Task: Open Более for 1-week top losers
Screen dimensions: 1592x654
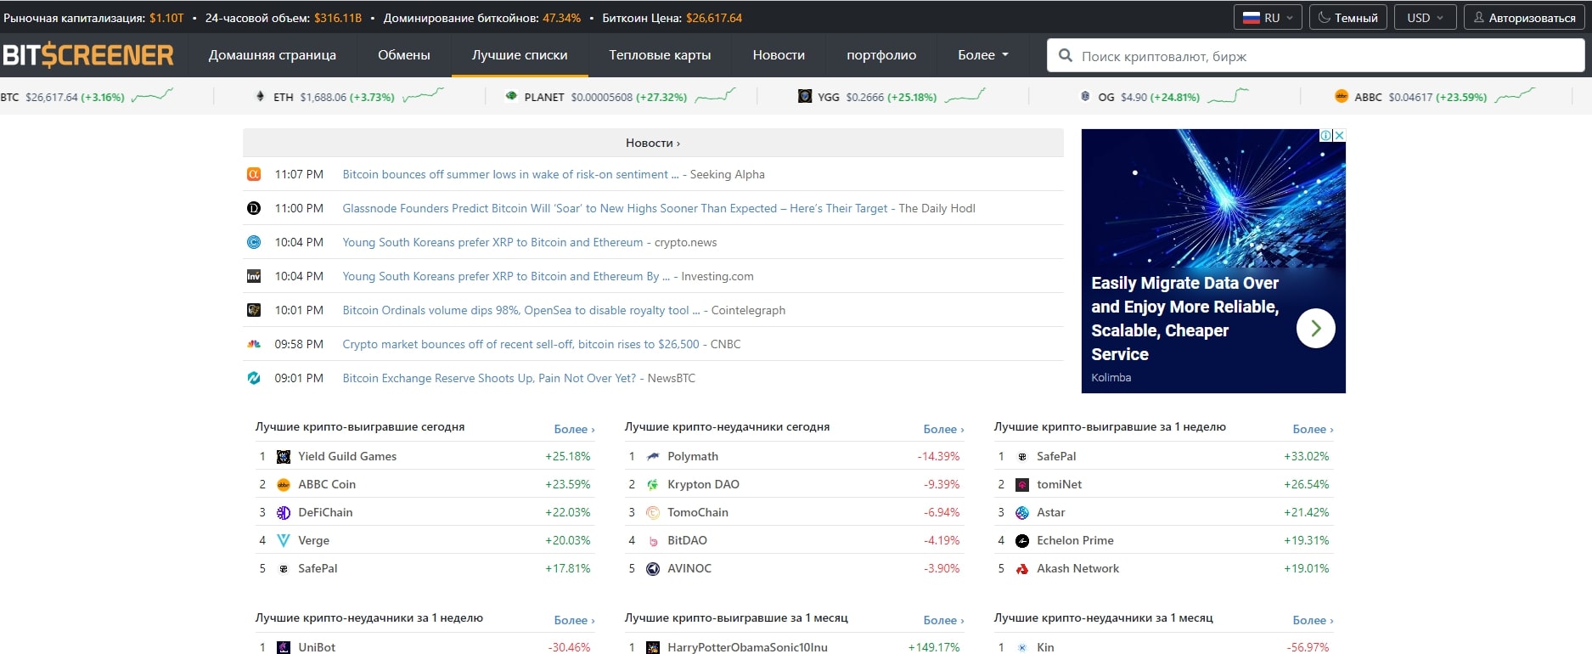Action: (574, 621)
